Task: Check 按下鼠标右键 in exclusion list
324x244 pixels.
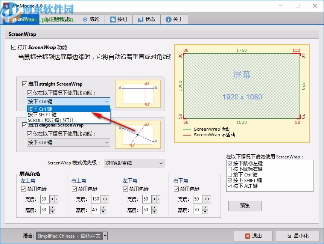Action: pos(230,169)
